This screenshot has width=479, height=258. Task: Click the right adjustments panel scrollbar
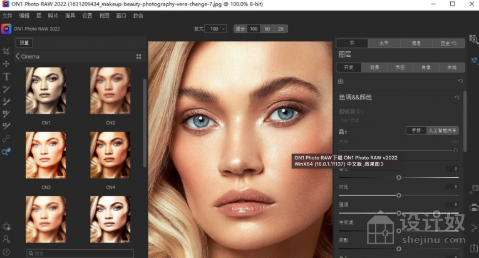[x=465, y=121]
